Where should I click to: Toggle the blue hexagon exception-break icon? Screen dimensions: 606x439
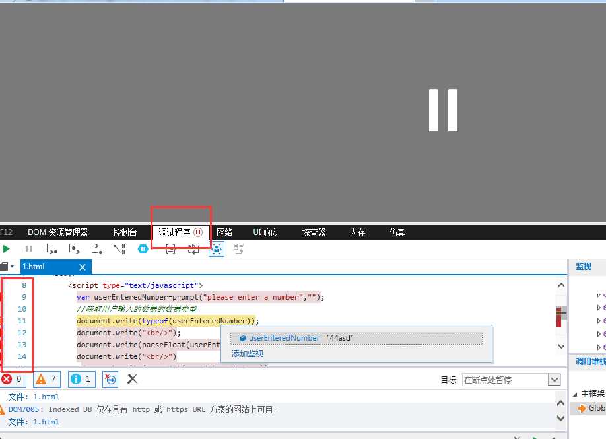tap(143, 249)
